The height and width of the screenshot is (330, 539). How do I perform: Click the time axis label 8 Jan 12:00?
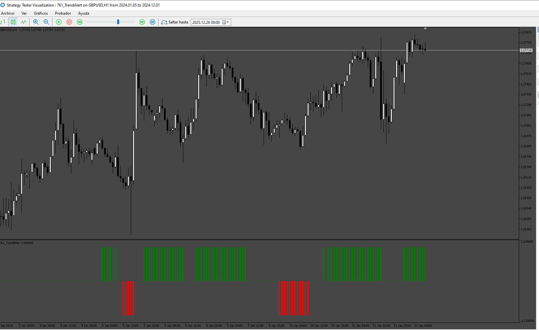click(193, 325)
